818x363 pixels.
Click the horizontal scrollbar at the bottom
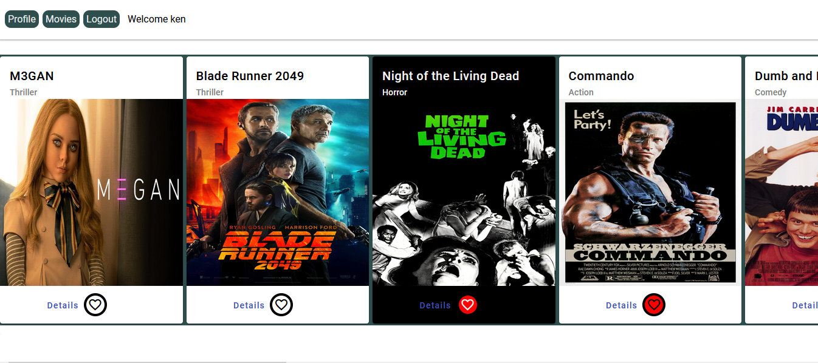pos(146,361)
